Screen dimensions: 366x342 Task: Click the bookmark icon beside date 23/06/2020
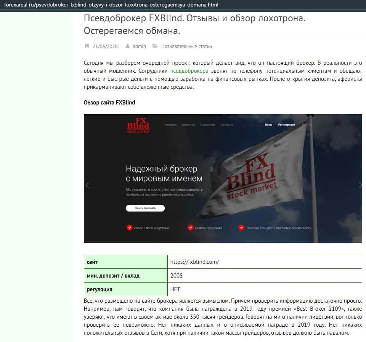coord(87,46)
